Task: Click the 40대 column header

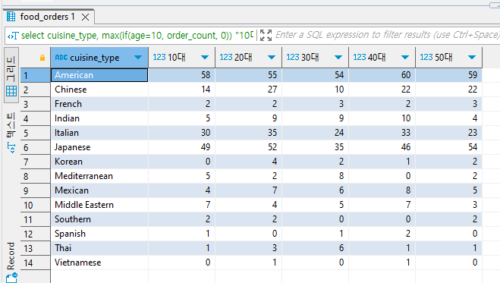Action: tap(382, 58)
